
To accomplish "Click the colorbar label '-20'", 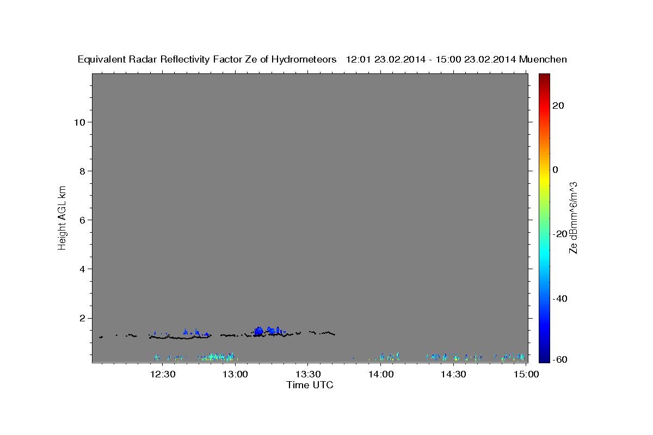I will [560, 234].
